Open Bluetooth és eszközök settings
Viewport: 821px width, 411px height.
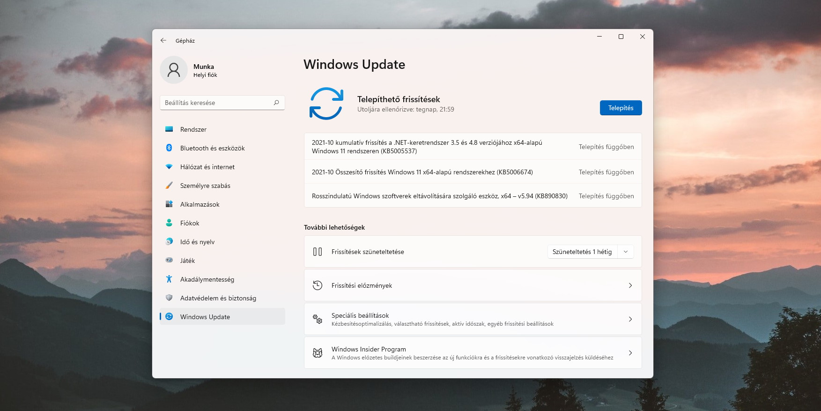[222, 148]
